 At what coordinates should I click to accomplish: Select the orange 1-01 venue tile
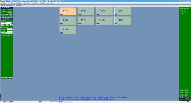[x=68, y=11]
